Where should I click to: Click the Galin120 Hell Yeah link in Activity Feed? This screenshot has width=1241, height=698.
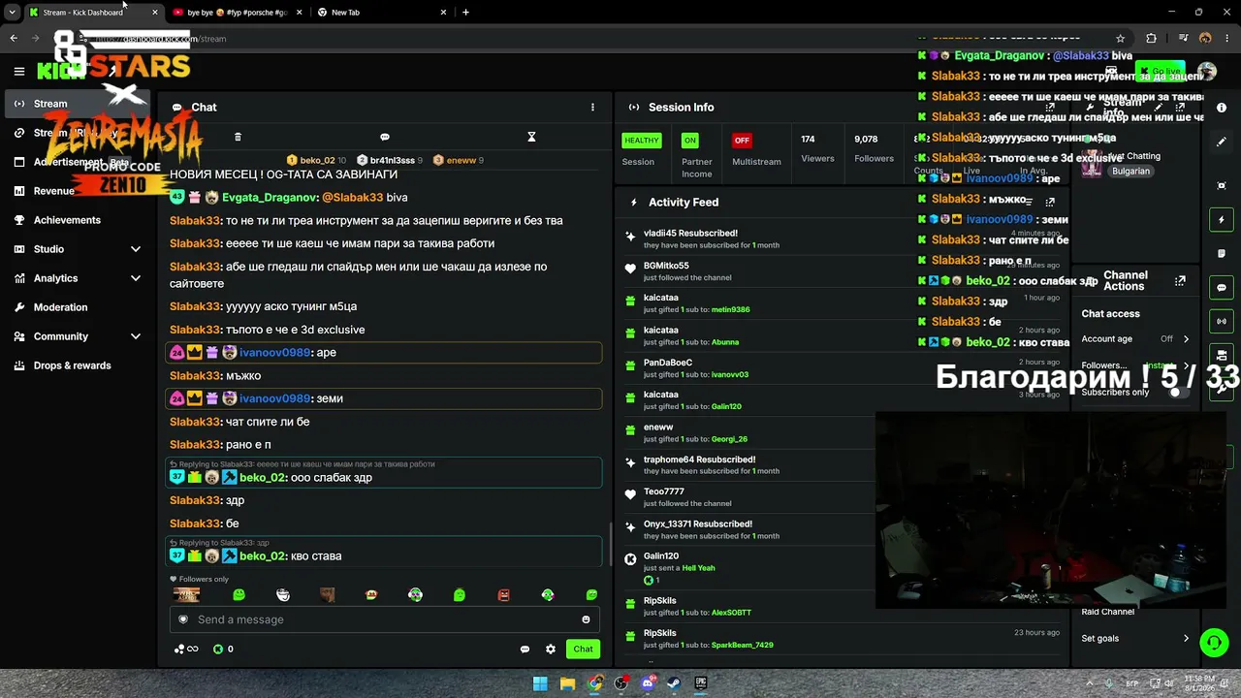[x=698, y=568]
